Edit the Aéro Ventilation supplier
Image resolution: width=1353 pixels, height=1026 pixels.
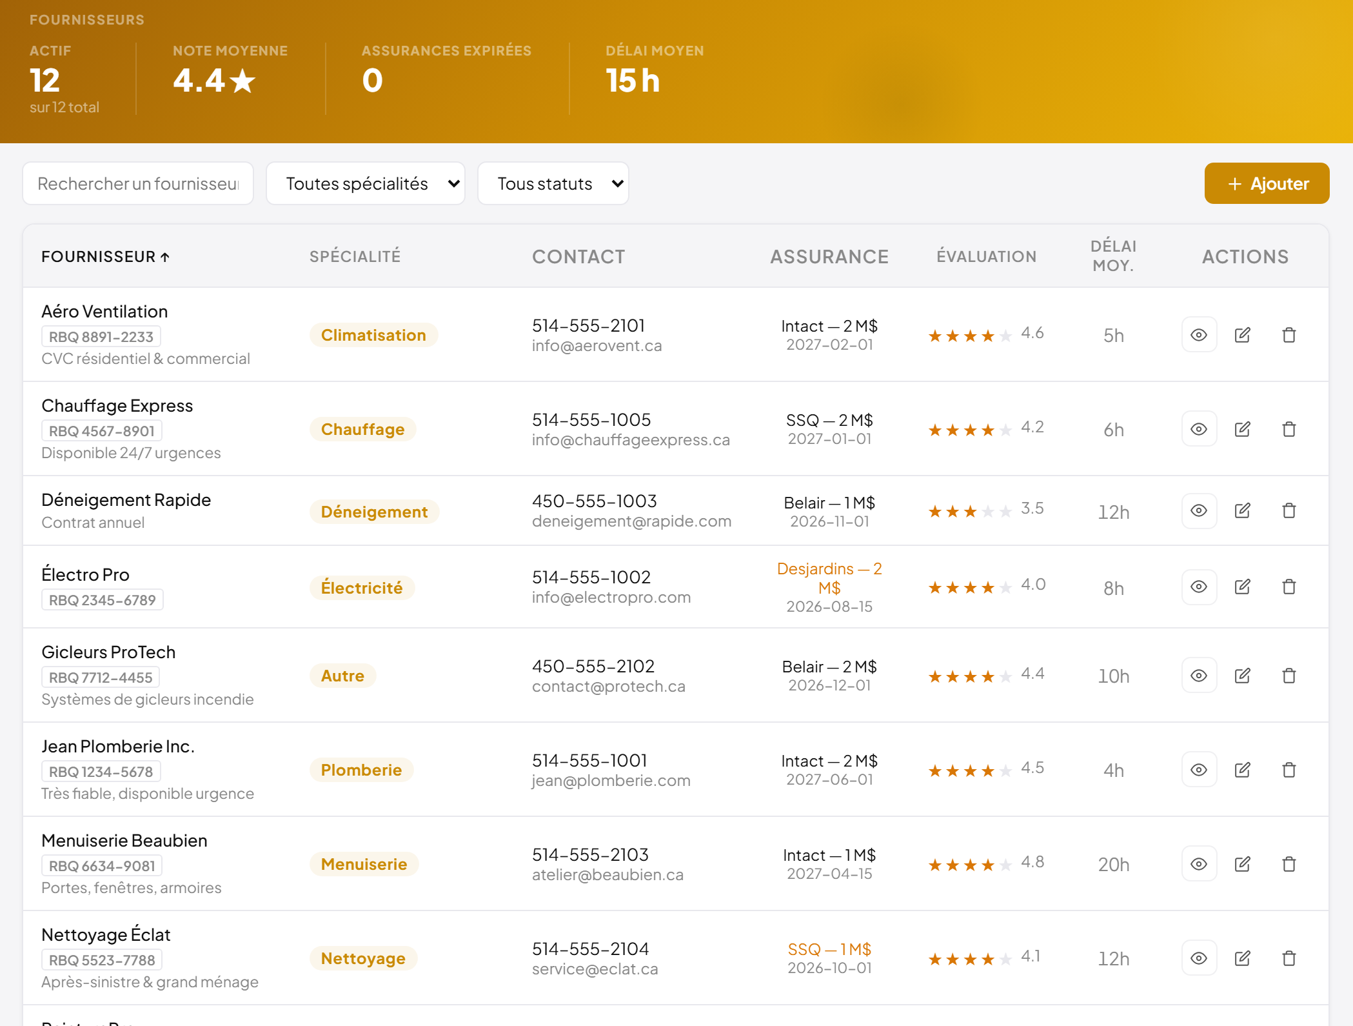point(1243,335)
